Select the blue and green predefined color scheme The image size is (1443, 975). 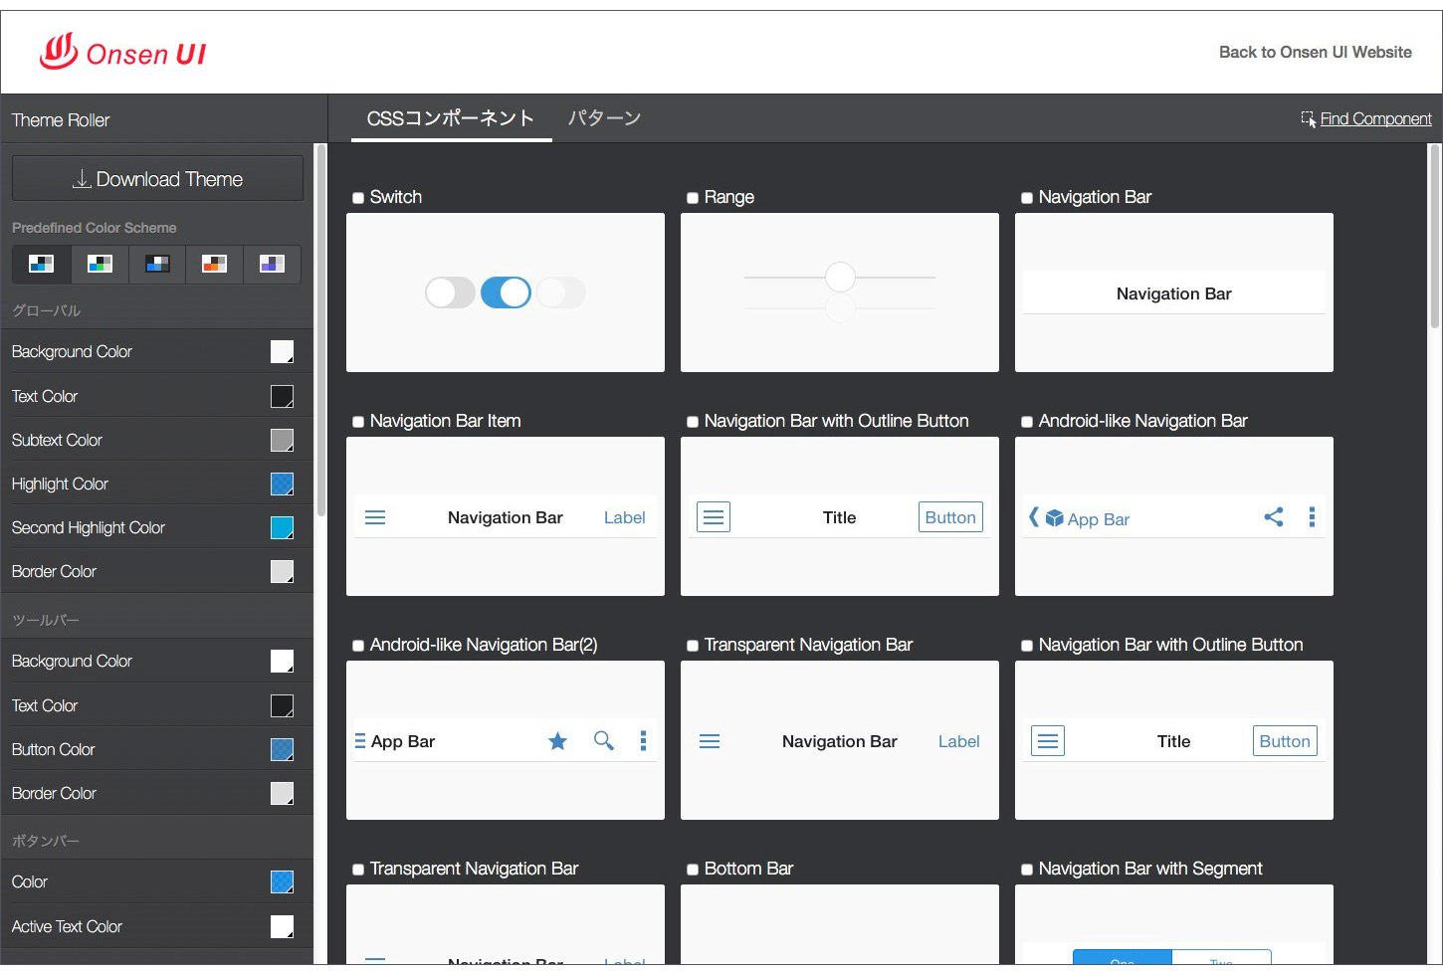point(100,264)
